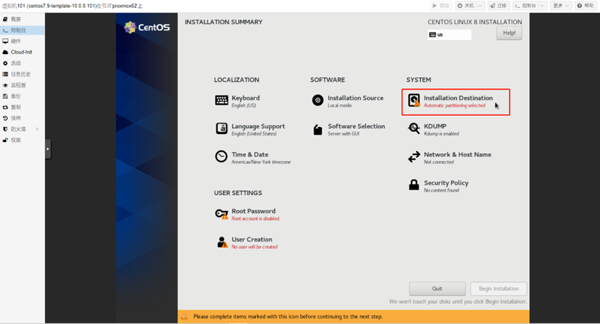Click the 帮助 help toolbar button
The image size is (600, 324).
[585, 6]
